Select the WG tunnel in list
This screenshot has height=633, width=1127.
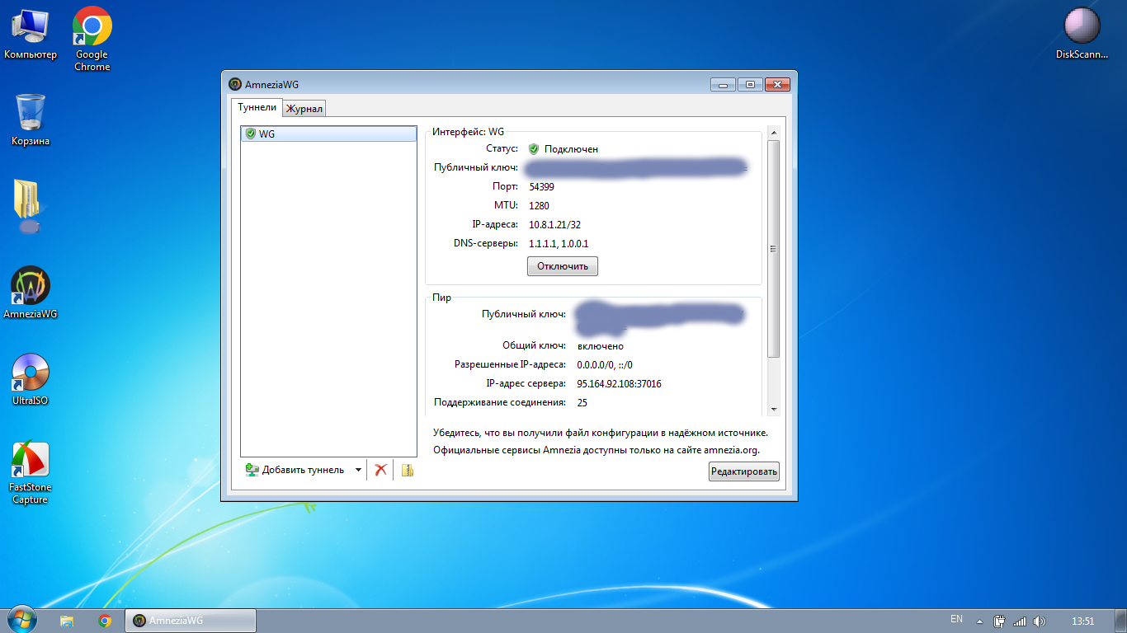pyautogui.click(x=328, y=134)
